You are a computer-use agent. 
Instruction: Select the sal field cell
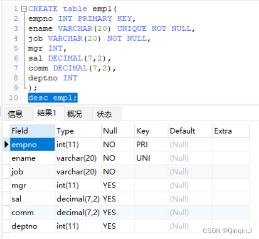33,199
